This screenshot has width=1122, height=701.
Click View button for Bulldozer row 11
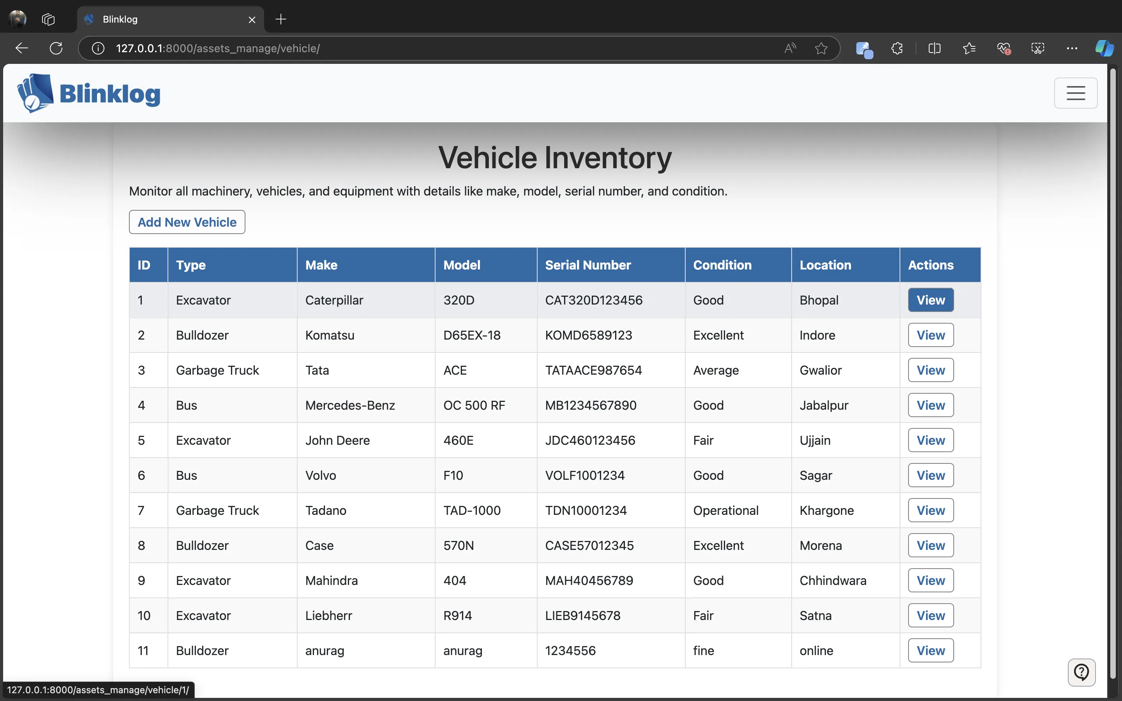(931, 650)
